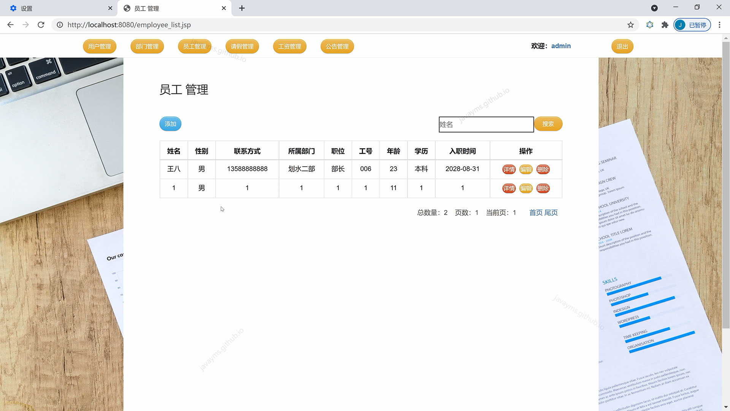Bookmark the page with the star icon
This screenshot has height=411, width=730.
tap(630, 25)
